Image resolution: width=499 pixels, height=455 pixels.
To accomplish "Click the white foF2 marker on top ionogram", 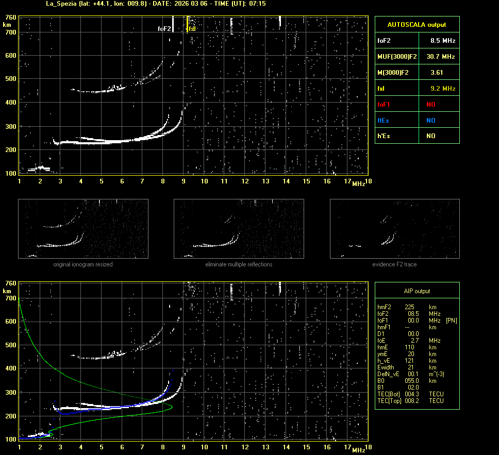I will (173, 24).
